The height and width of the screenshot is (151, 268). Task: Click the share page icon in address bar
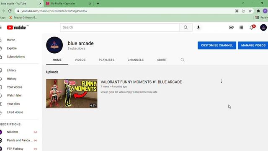243,11
